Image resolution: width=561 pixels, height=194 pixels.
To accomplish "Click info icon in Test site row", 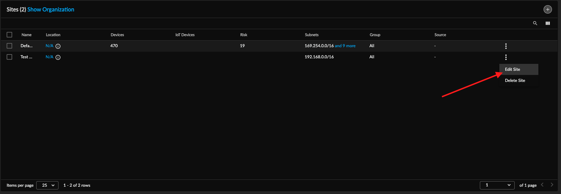I will pos(58,57).
